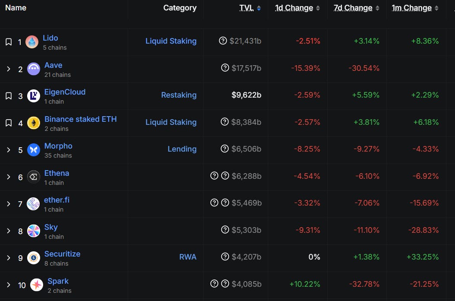Click the Securitize logo icon
The image size is (455, 301).
click(x=34, y=258)
